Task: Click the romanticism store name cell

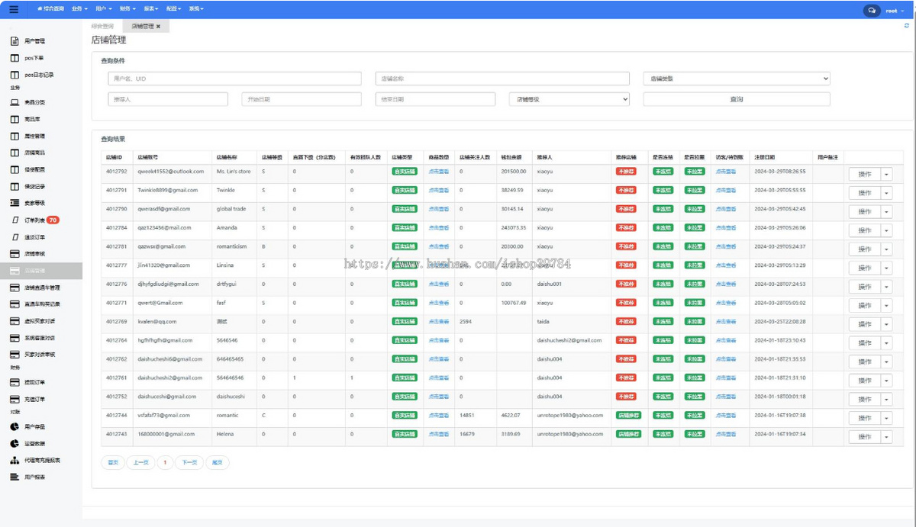Action: [x=232, y=246]
